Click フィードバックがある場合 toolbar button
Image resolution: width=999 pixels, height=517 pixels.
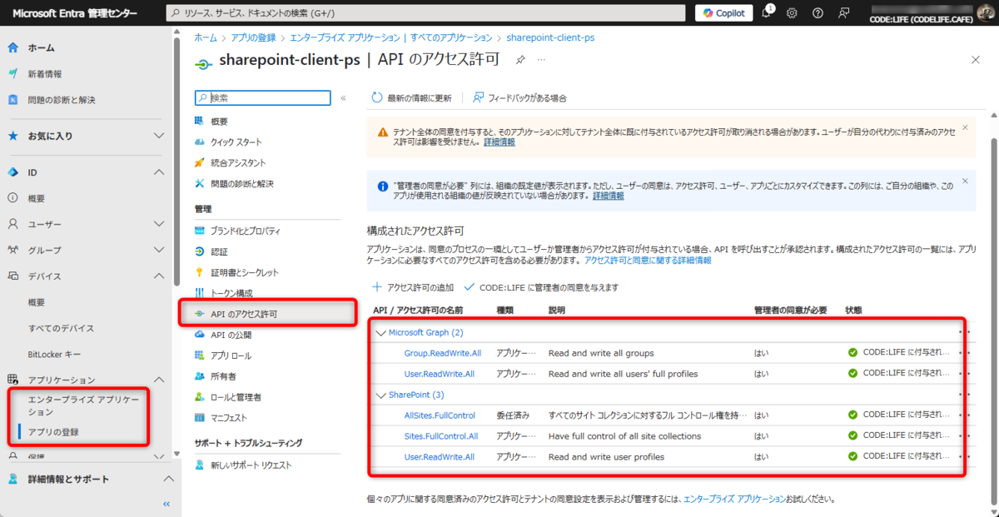(520, 98)
